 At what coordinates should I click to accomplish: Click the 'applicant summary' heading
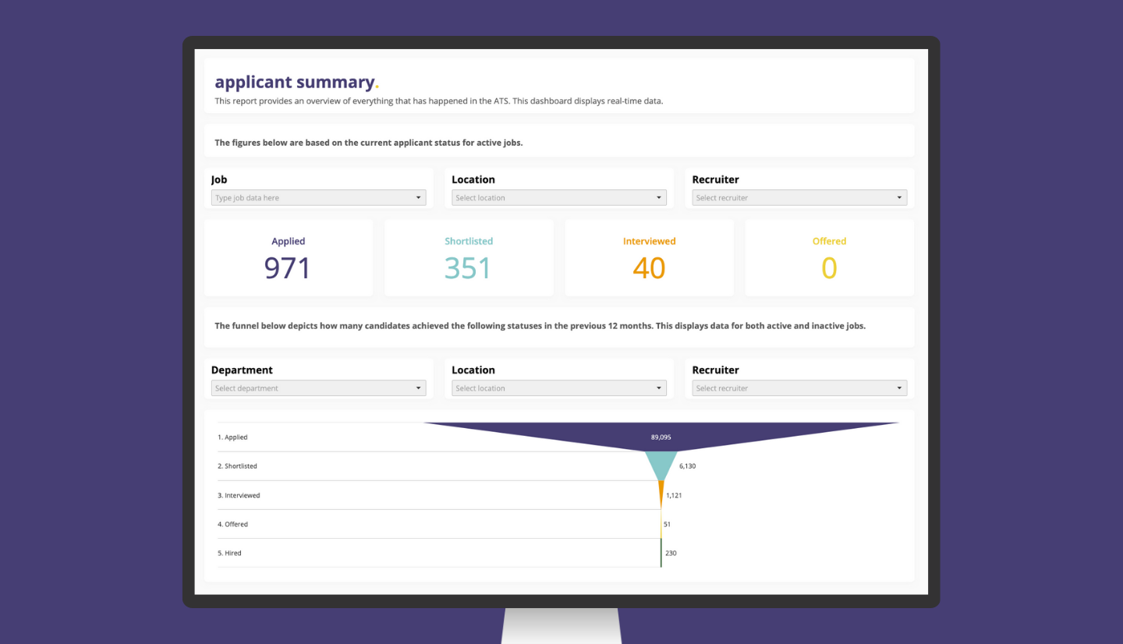click(x=297, y=82)
